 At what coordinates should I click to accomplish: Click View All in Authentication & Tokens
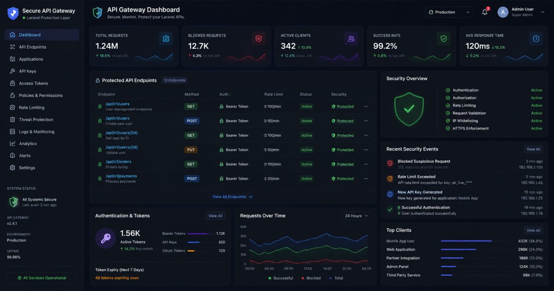coord(215,216)
